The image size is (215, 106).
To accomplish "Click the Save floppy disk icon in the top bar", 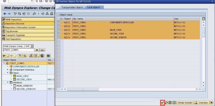I will coord(41,1).
